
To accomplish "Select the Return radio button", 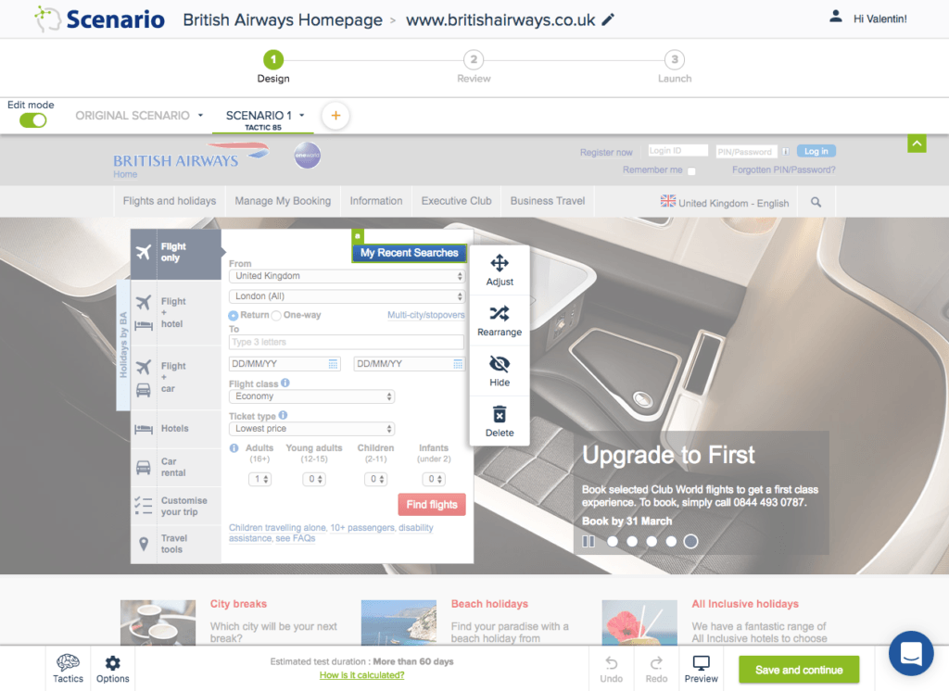I will 233,316.
